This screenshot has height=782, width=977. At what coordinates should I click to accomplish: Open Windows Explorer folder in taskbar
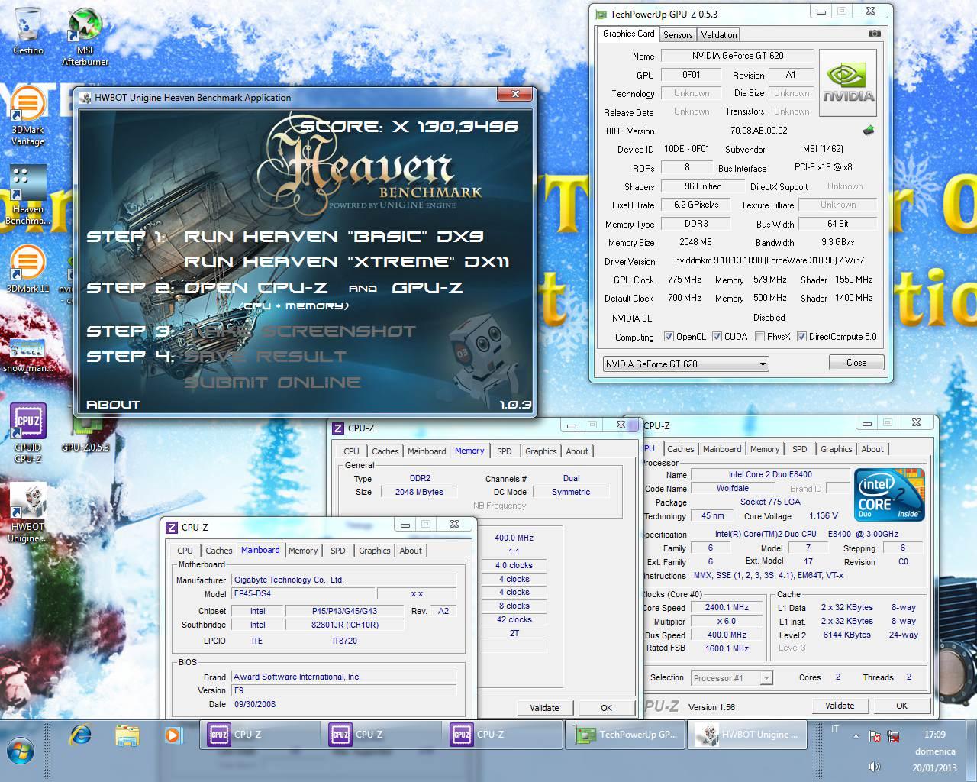coord(127,735)
